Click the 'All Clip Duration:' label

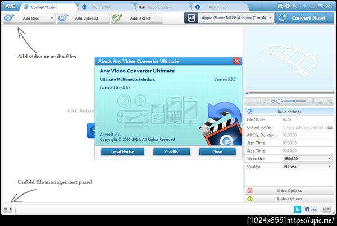262,135
